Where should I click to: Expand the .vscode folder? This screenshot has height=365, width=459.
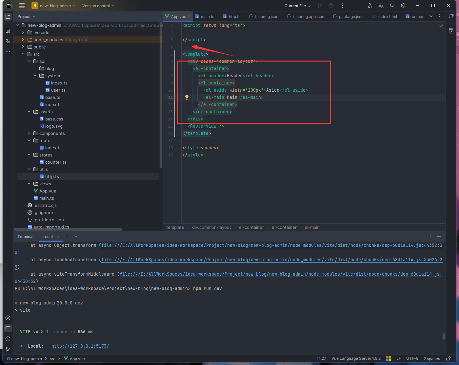click(x=23, y=32)
